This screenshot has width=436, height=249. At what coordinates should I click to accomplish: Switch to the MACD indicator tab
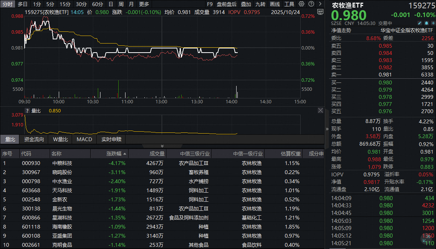pos(84,139)
